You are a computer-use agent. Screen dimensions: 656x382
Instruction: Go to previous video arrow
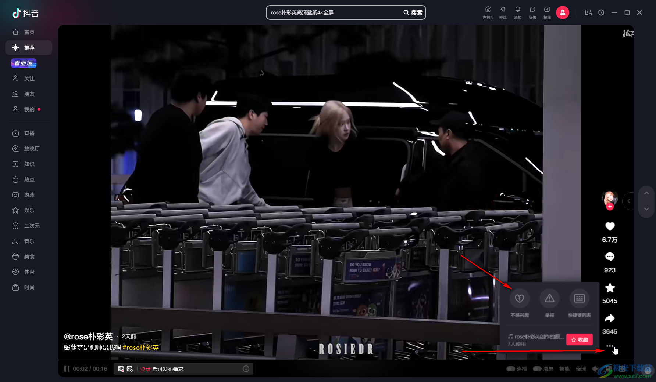coord(646,193)
